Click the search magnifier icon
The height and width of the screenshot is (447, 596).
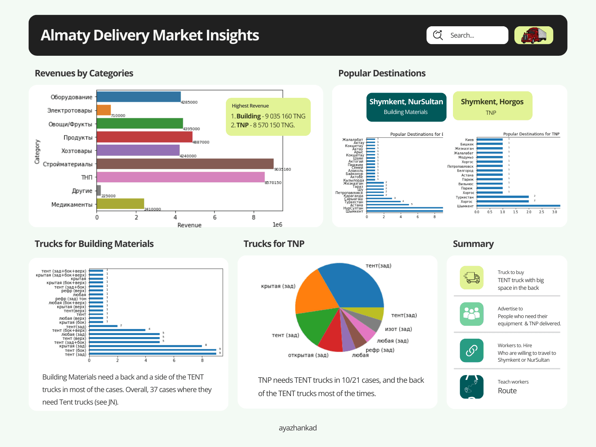(438, 35)
